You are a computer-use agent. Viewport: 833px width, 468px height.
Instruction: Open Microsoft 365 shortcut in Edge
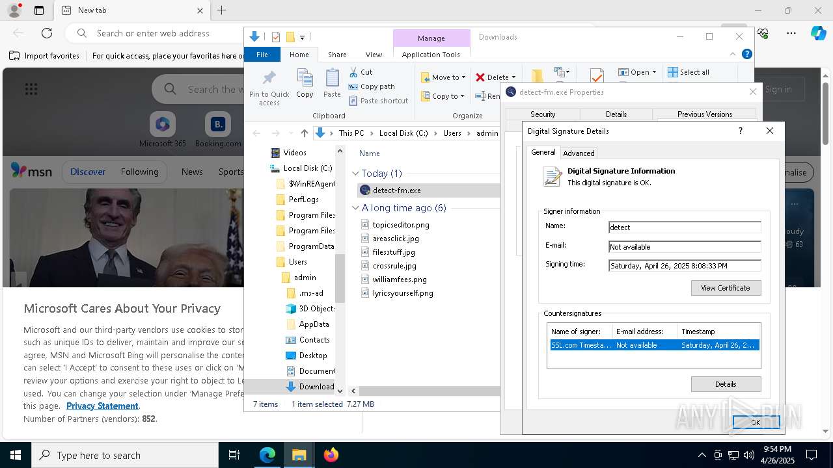tap(163, 129)
